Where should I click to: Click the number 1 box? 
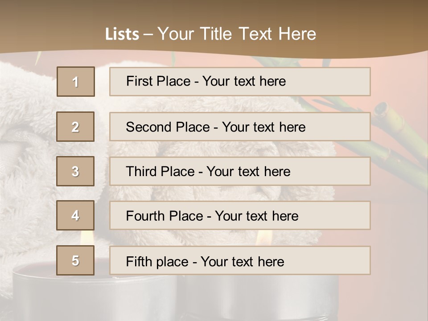[x=76, y=82]
